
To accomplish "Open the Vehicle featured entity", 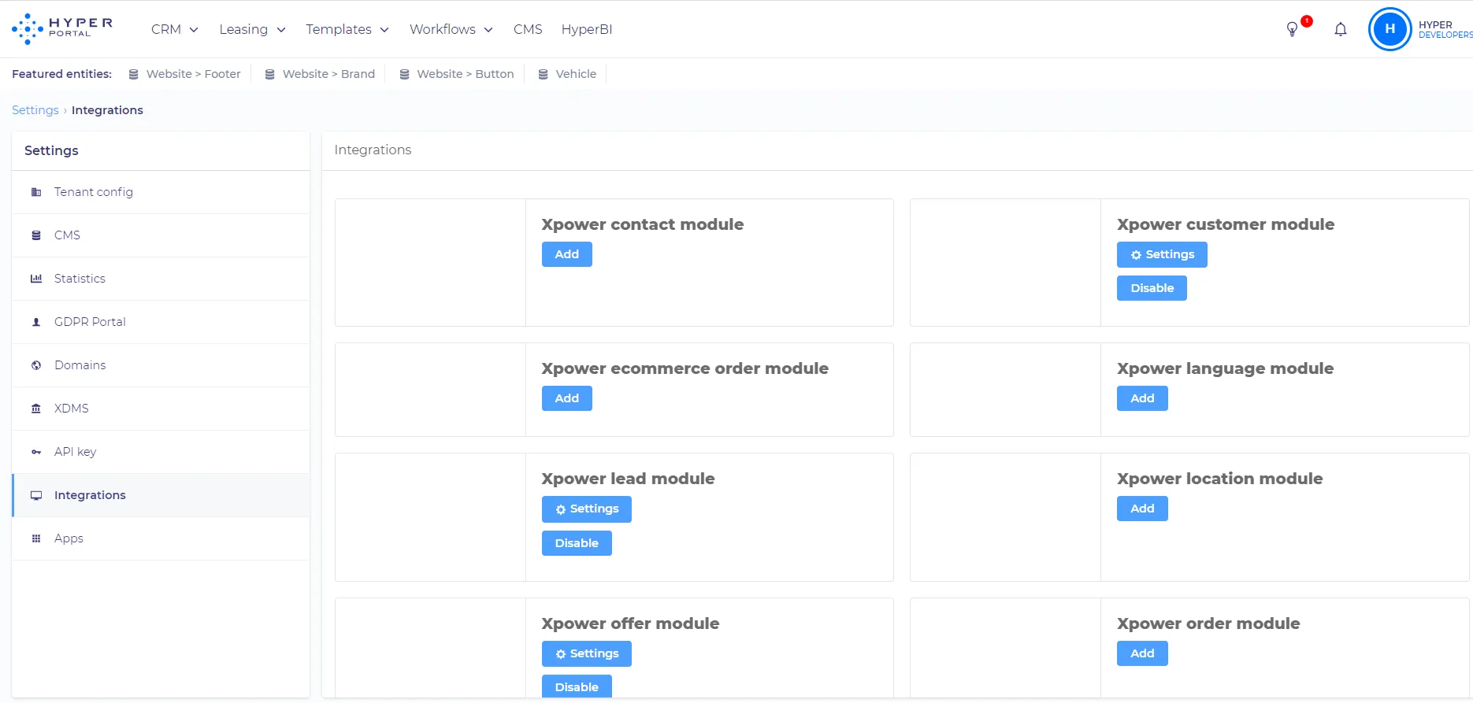I will (x=576, y=74).
